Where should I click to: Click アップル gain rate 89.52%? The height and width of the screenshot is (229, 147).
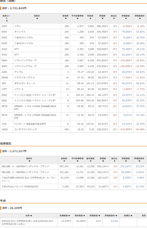[141, 72]
